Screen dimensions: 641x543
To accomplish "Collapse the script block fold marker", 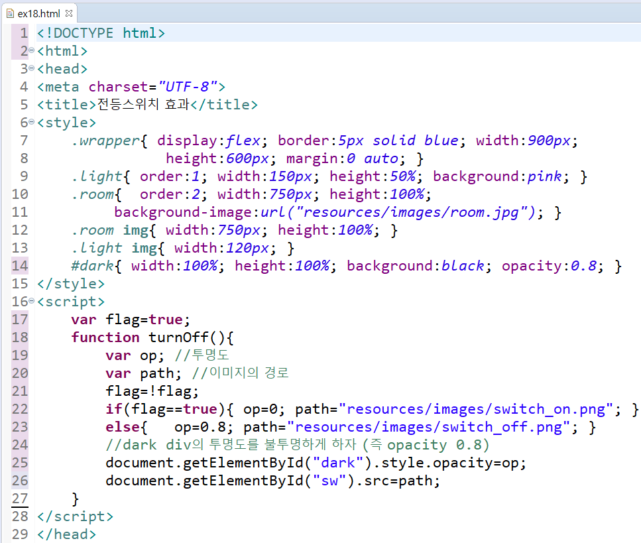I will pos(31,302).
